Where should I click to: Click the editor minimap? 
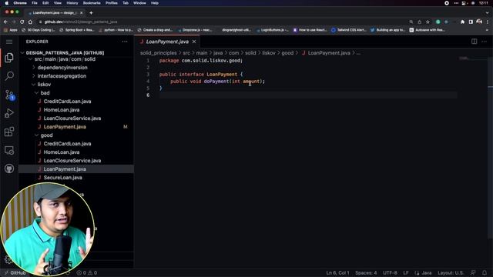[472, 58]
